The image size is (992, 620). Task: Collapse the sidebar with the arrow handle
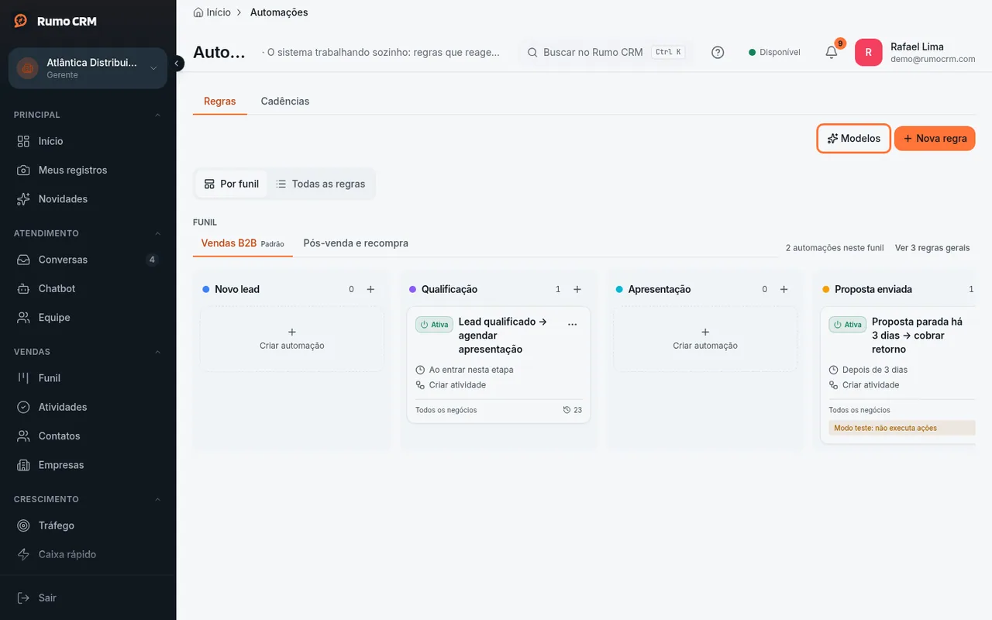177,63
